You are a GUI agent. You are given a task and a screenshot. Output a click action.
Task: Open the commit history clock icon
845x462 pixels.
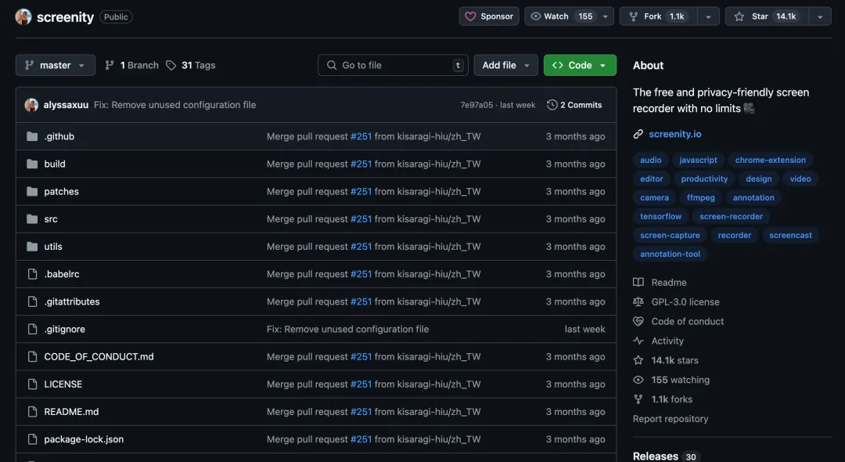[552, 105]
